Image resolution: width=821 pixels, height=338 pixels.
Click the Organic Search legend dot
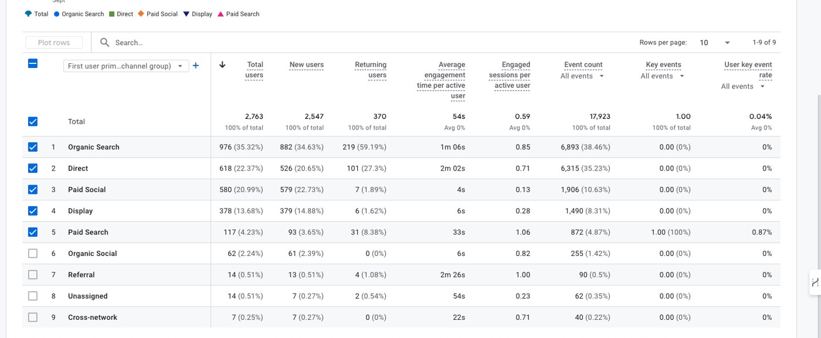pos(57,14)
